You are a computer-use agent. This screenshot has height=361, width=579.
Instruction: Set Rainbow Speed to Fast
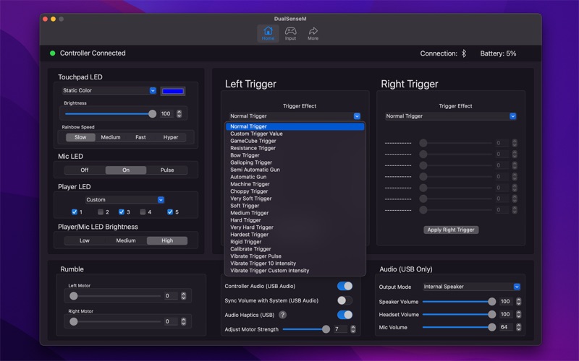coord(140,137)
